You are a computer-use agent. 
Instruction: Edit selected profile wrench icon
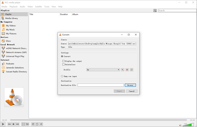point(122,70)
